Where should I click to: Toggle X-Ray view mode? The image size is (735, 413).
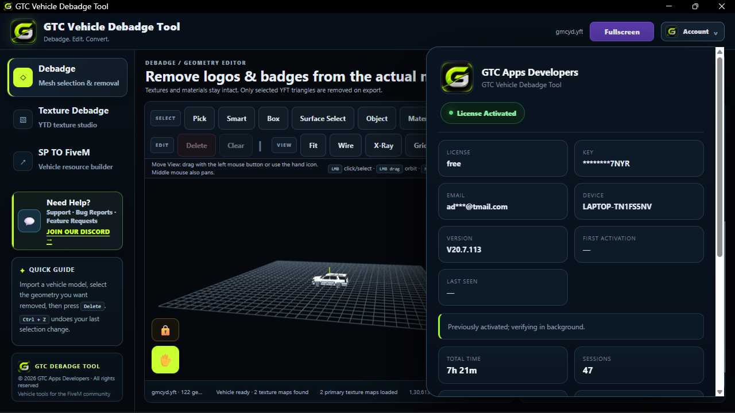point(384,145)
